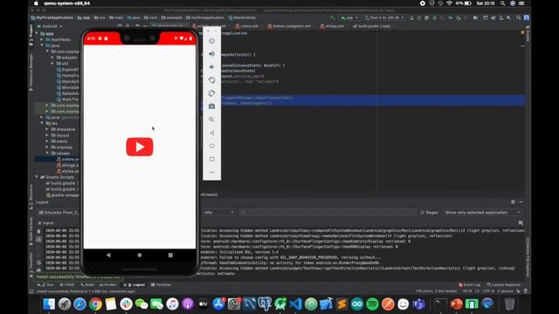559x314 pixels.
Task: Collapse the Gradle Scripts node
Action: (x=37, y=177)
